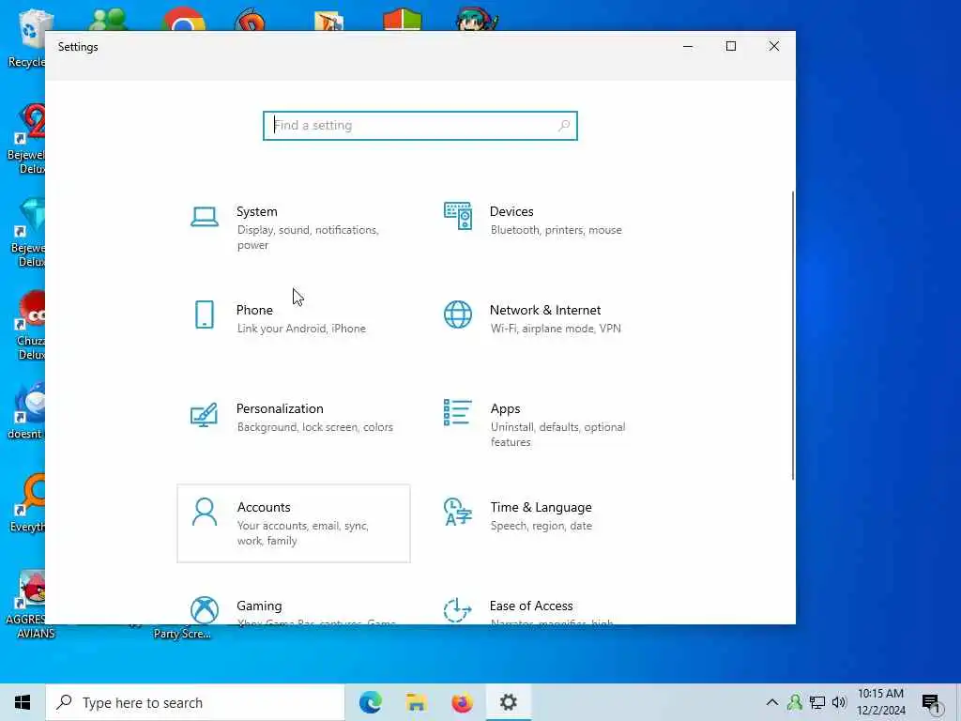Open the Apps category title
The image size is (961, 721).
(x=505, y=409)
